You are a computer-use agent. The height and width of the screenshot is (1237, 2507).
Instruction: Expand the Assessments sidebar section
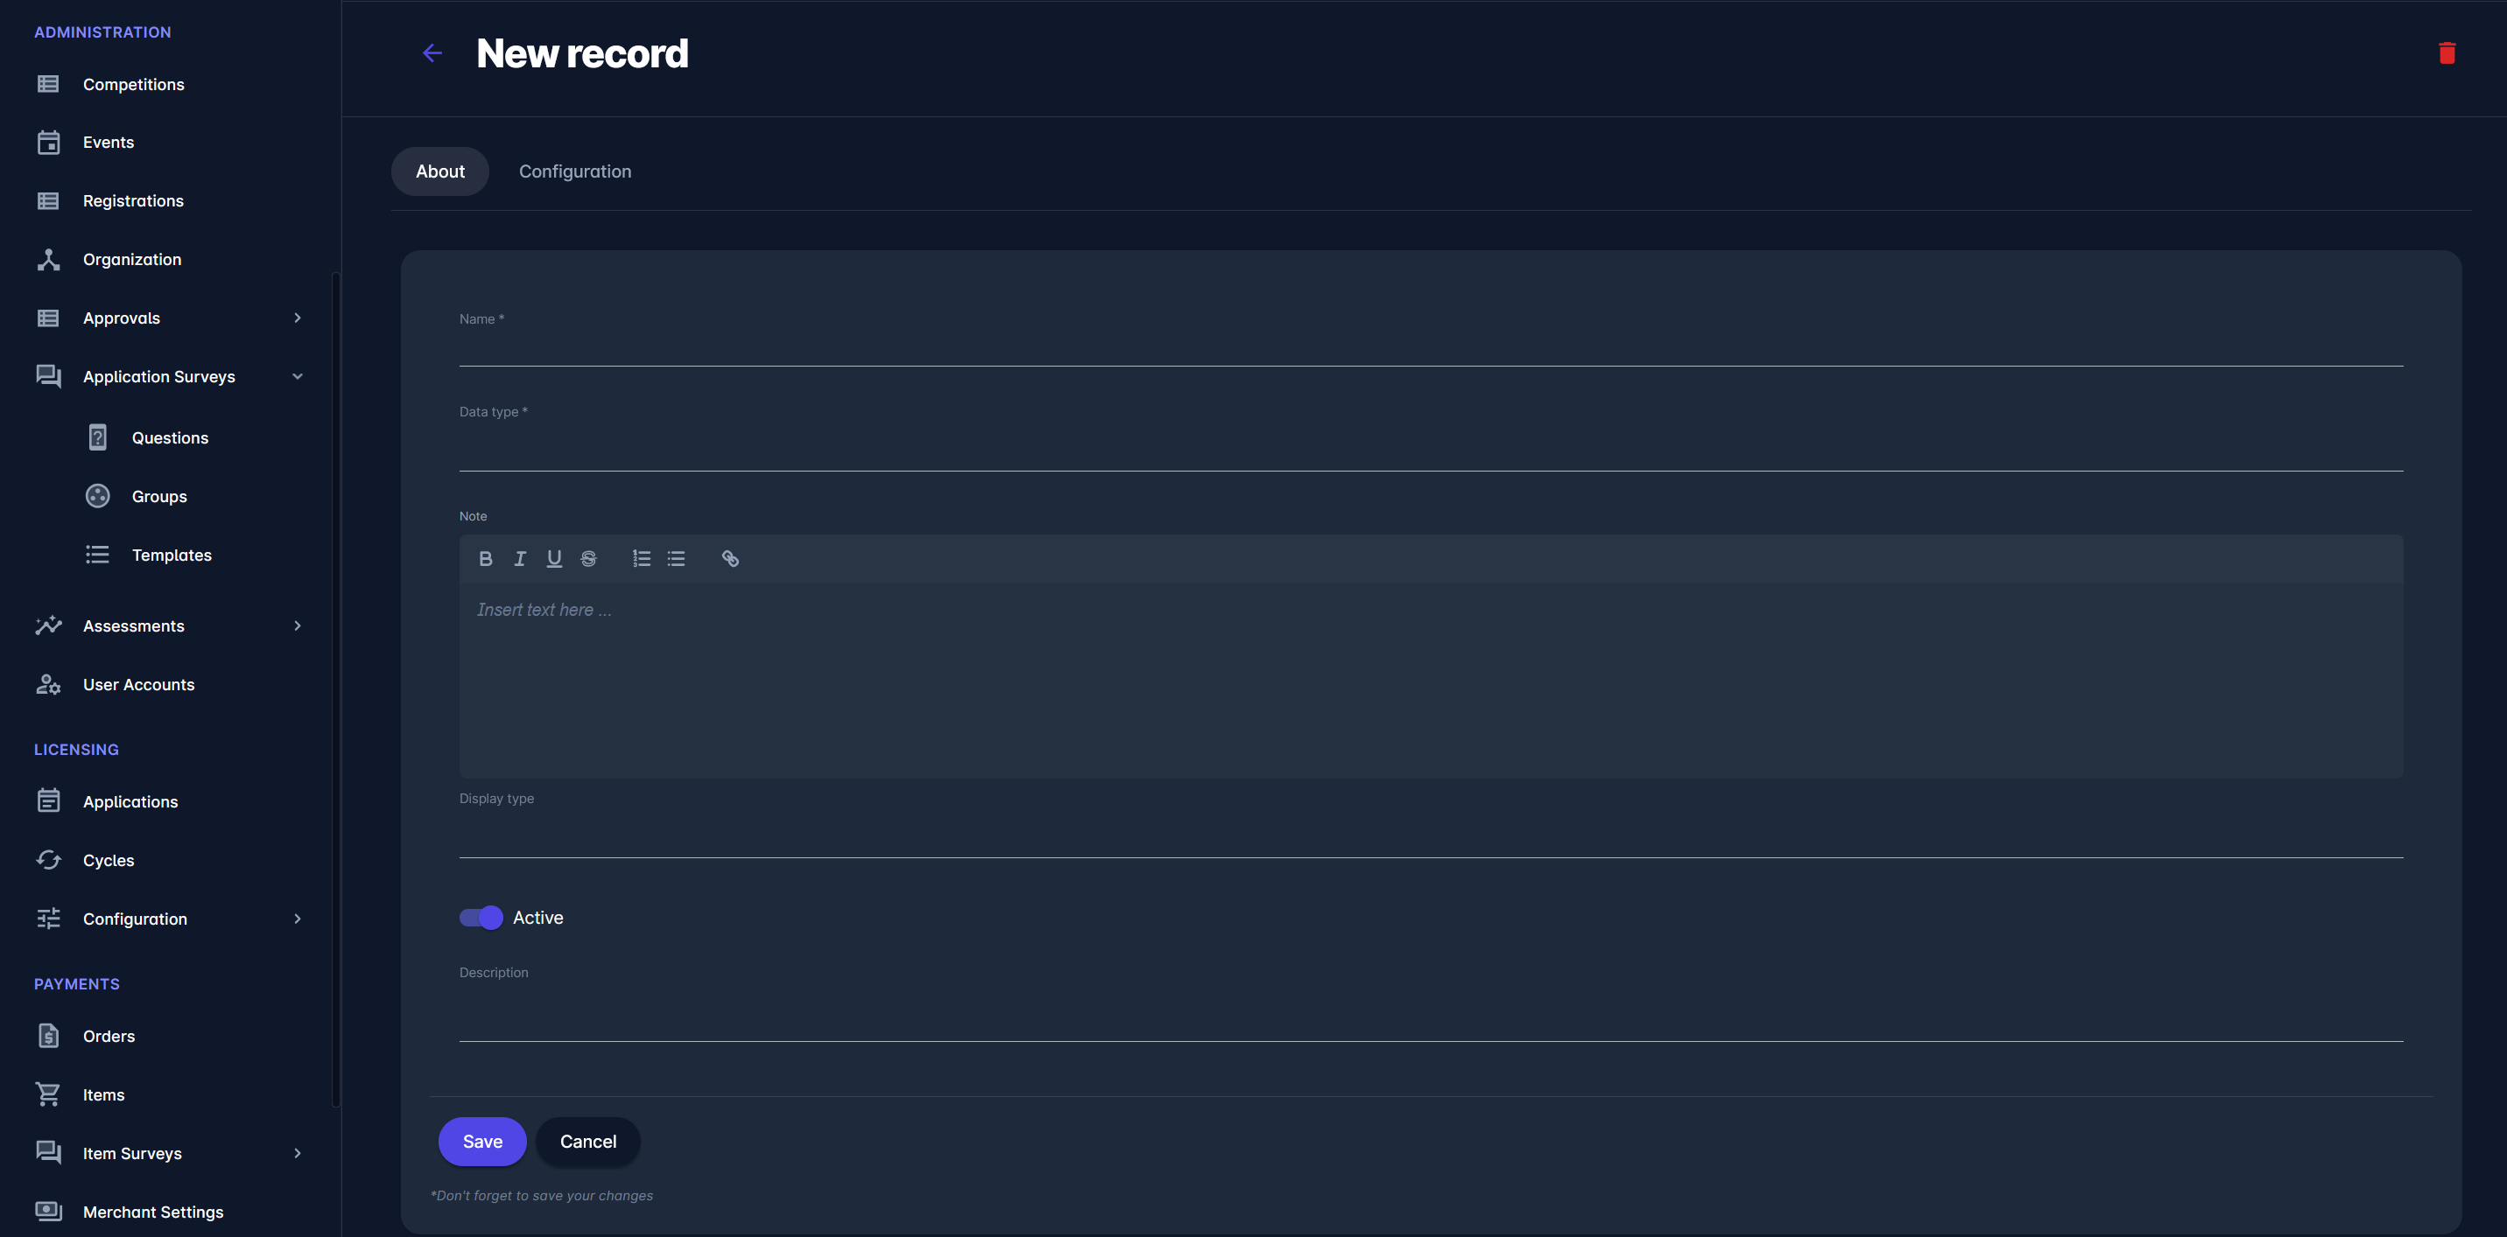point(297,626)
